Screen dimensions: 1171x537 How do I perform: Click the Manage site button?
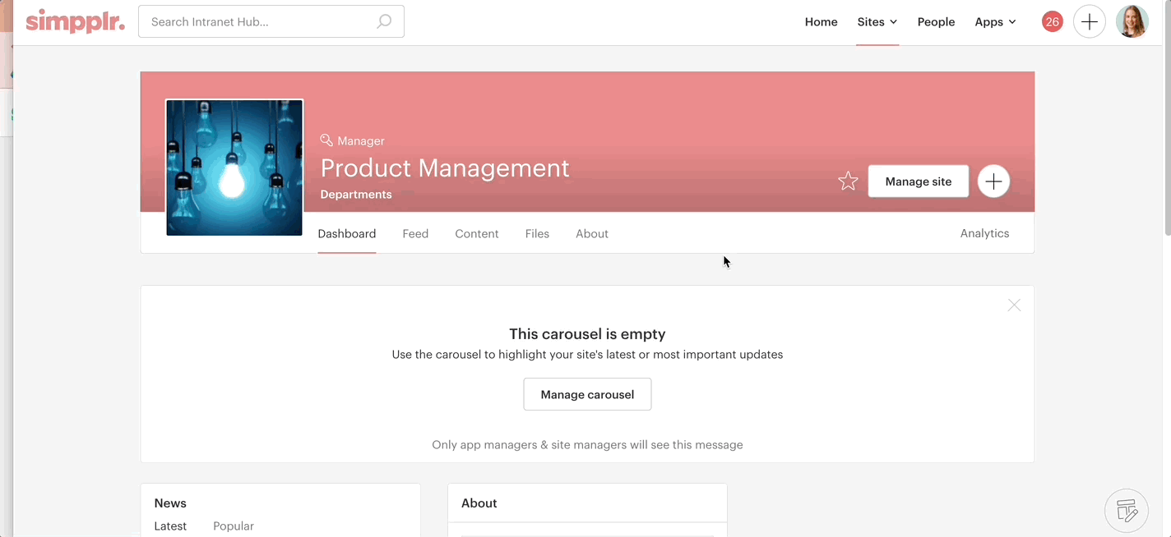coord(919,181)
